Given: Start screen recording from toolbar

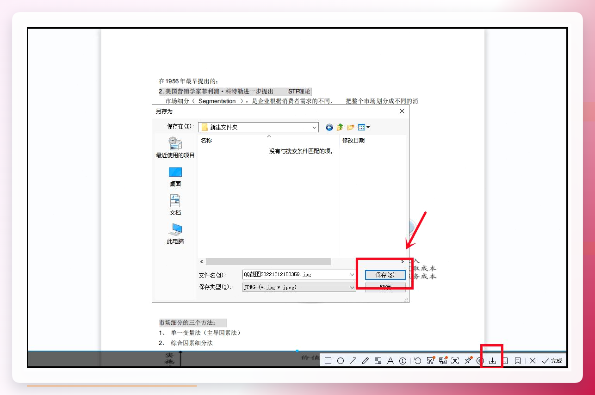Looking at the screenshot, I should point(480,361).
